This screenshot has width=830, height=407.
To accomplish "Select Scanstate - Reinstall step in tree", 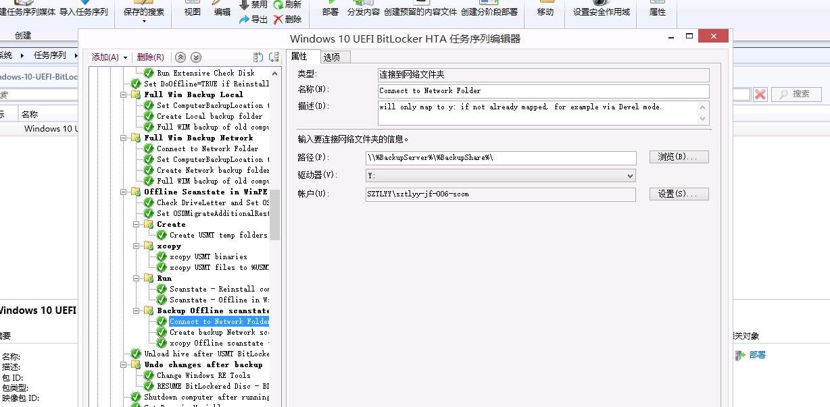I will click(x=219, y=289).
